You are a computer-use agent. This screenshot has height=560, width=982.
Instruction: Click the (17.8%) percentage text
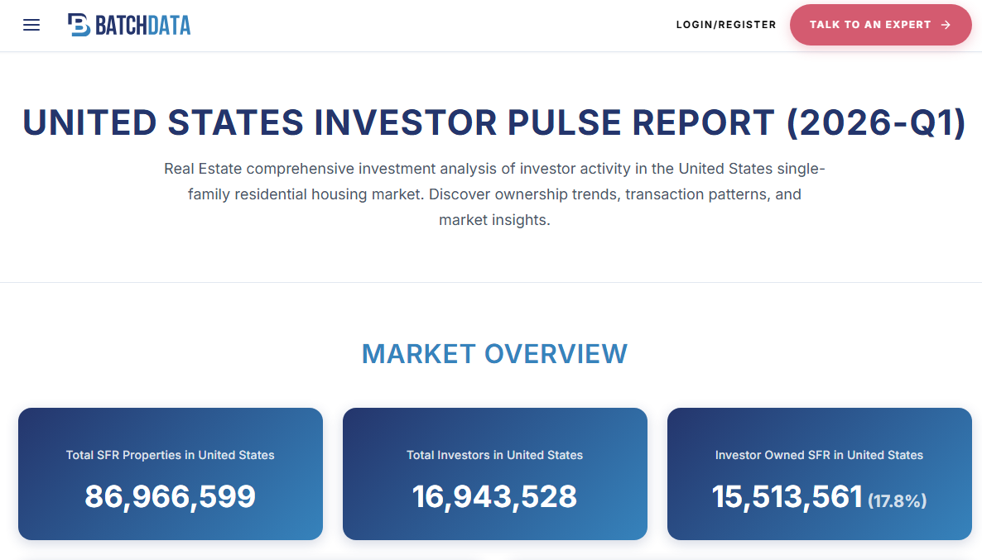point(897,500)
